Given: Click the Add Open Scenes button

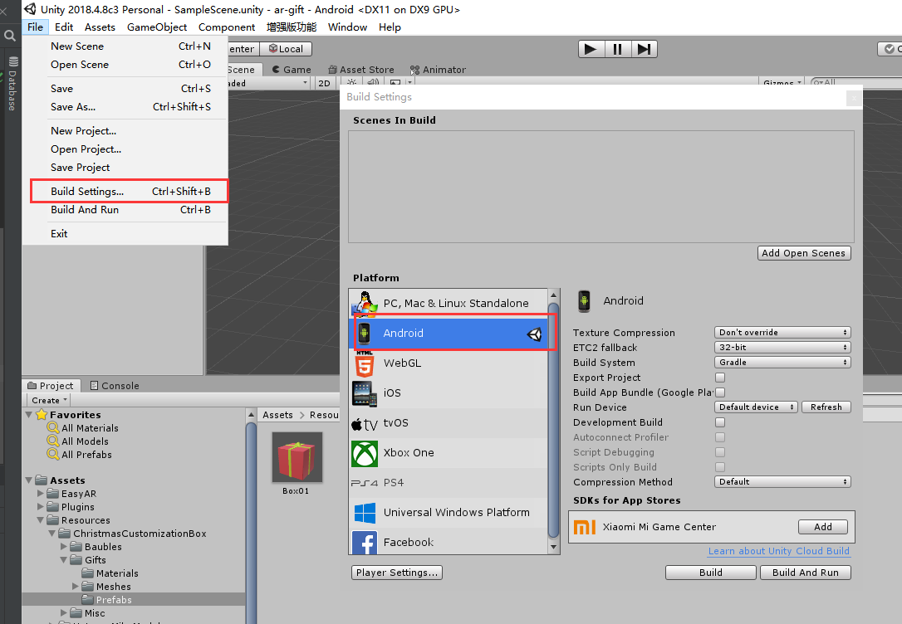Looking at the screenshot, I should coord(804,253).
